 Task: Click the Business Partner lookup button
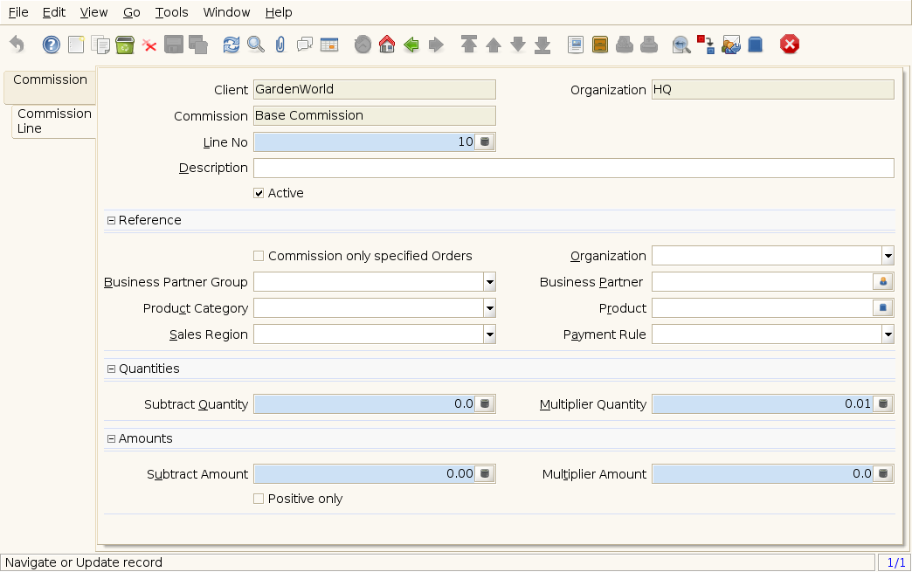pyautogui.click(x=883, y=282)
